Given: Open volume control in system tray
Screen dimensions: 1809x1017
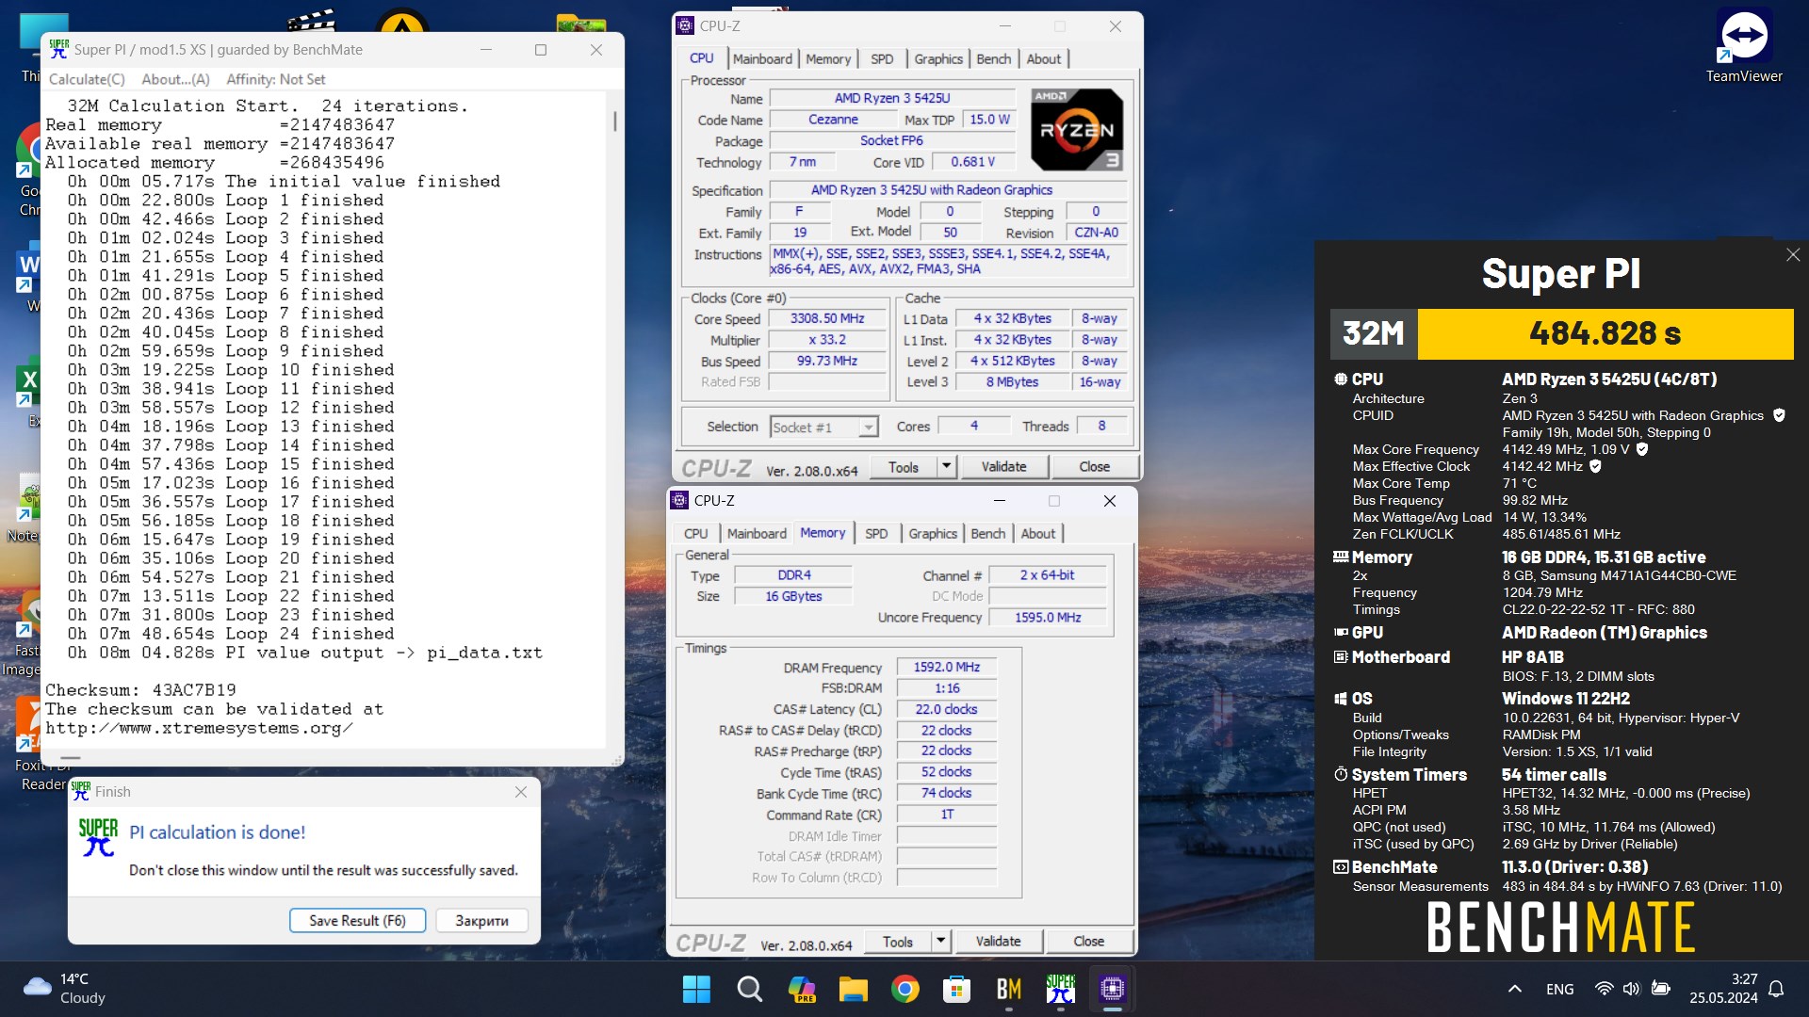Looking at the screenshot, I should (1632, 989).
